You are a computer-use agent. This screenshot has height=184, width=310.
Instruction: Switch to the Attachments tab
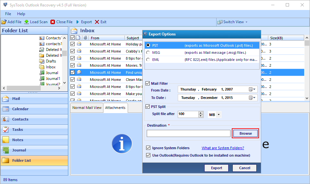tap(115, 108)
